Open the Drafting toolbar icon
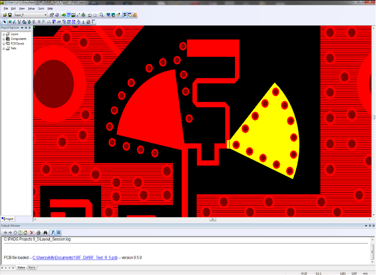The height and width of the screenshot is (275, 376). tap(63, 15)
